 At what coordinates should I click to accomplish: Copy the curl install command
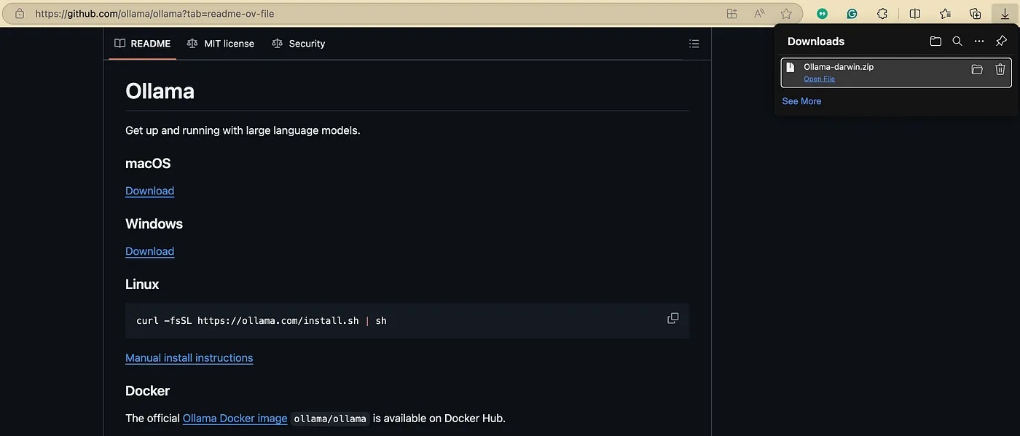coord(672,318)
